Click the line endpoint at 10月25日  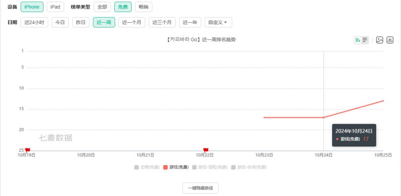pyautogui.click(x=383, y=101)
